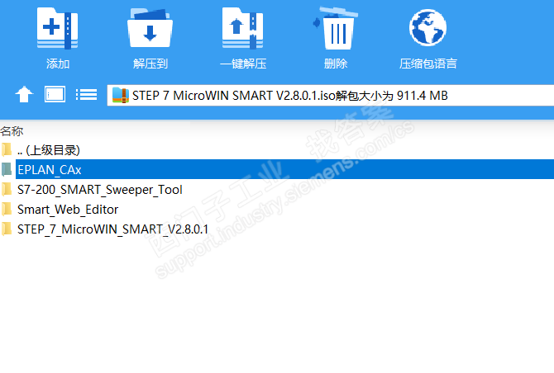
Task: Click the 一键解压 one-click extract icon
Action: click(242, 28)
